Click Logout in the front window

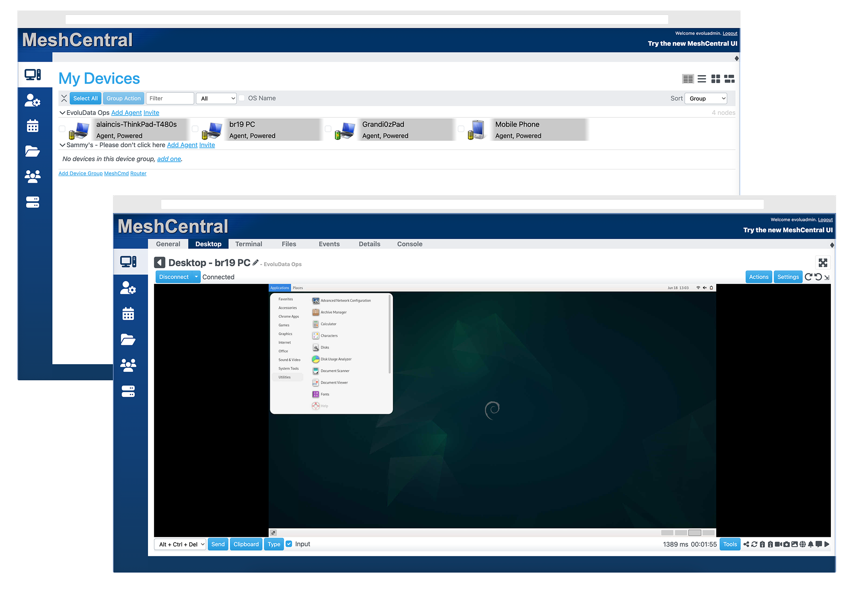click(x=825, y=220)
